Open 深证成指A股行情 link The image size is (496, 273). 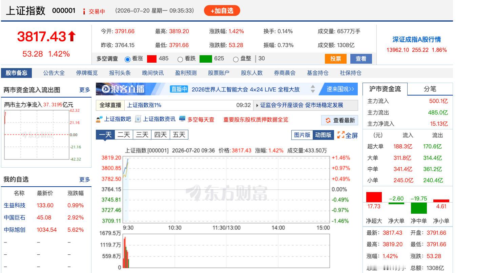point(417,40)
